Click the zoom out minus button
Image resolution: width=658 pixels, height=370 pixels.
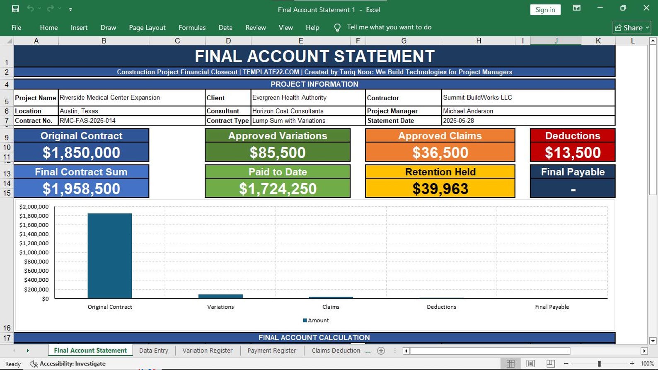[x=566, y=363]
